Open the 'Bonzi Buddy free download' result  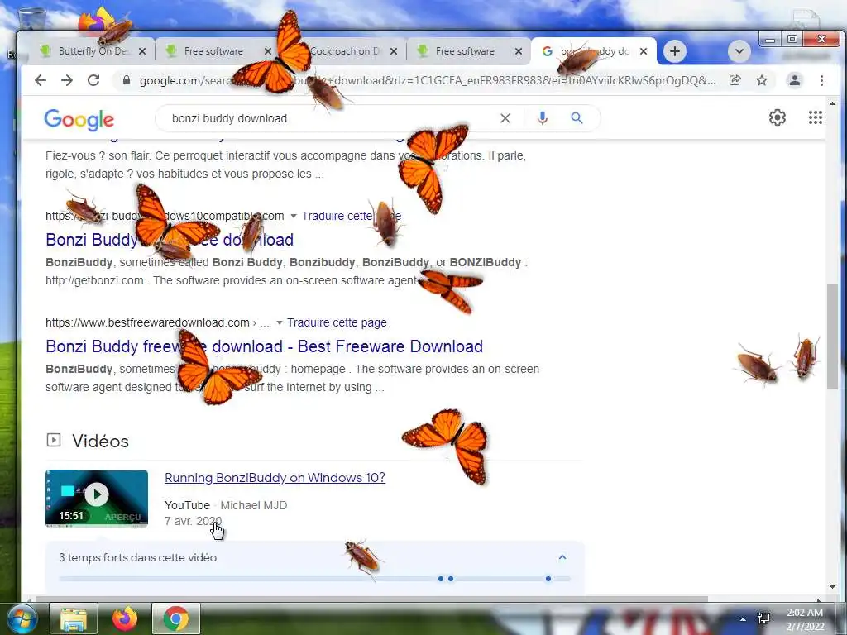(170, 240)
